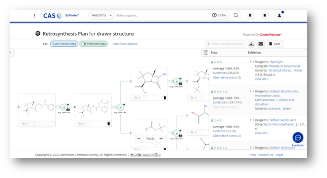Viewport: 327px width, 178px height.
Task: Open saved bookmarks icon
Action: point(265,15)
